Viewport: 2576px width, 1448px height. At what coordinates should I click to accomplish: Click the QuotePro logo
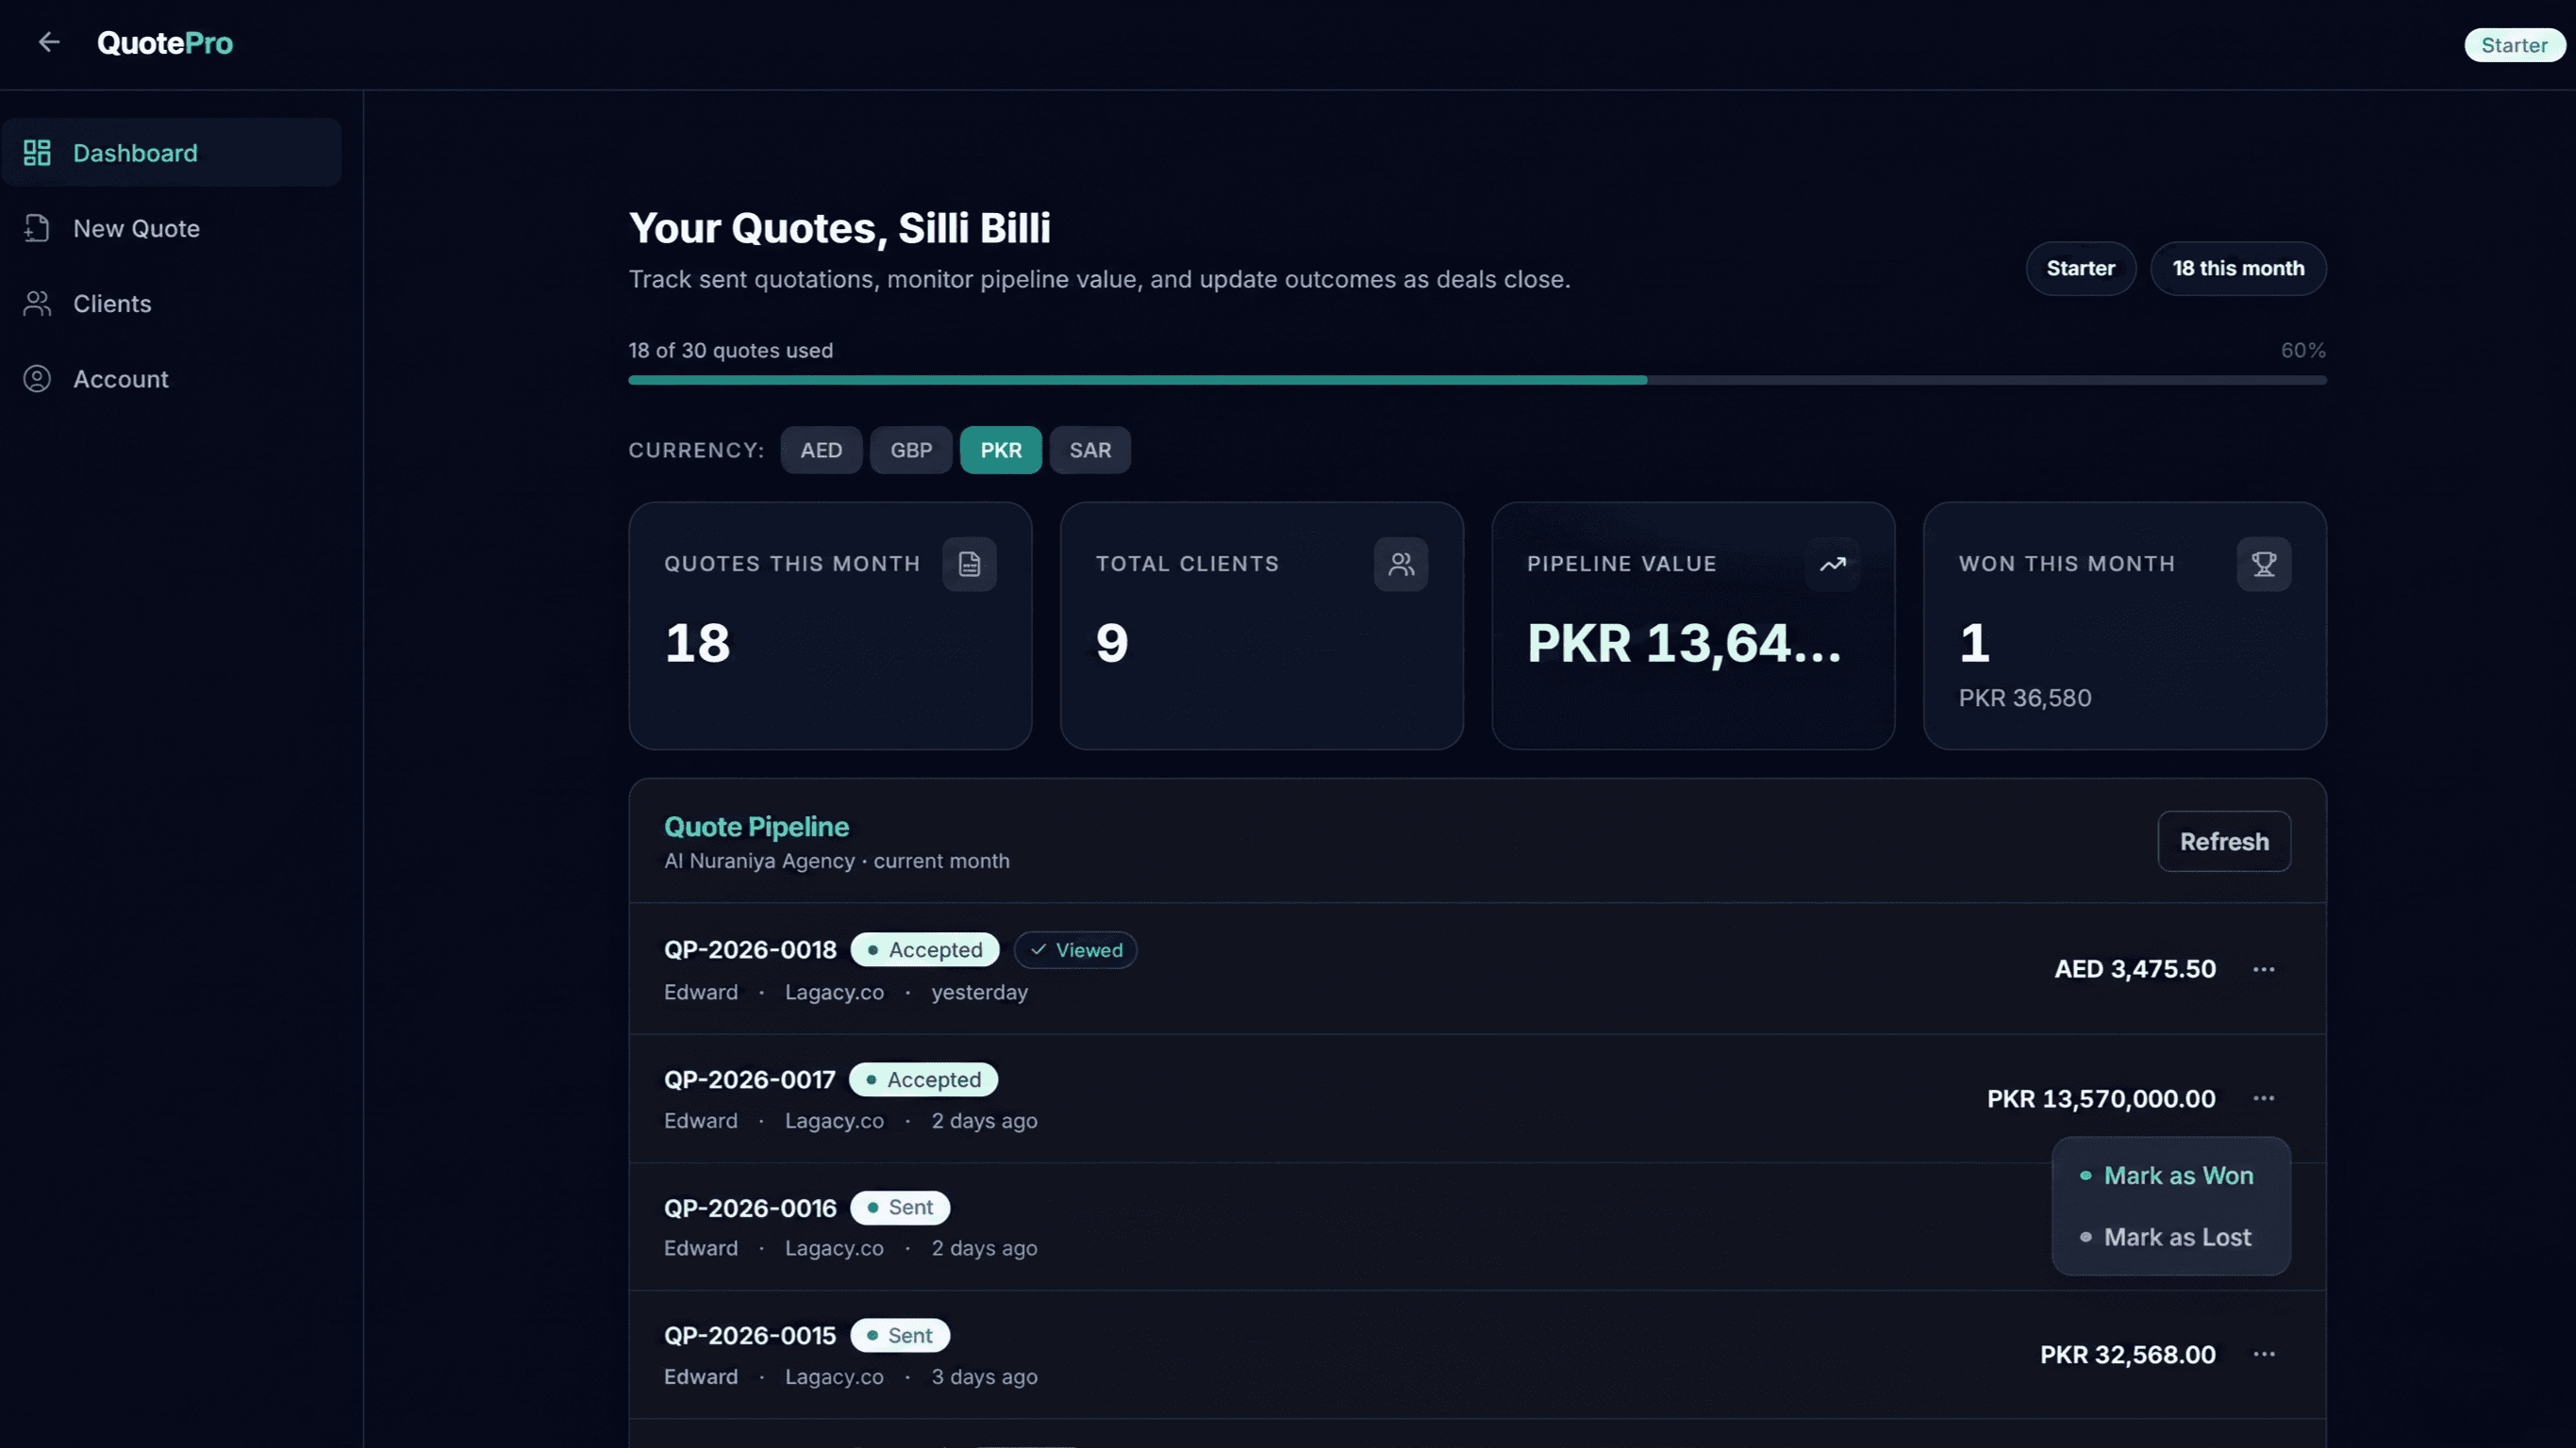coord(165,43)
